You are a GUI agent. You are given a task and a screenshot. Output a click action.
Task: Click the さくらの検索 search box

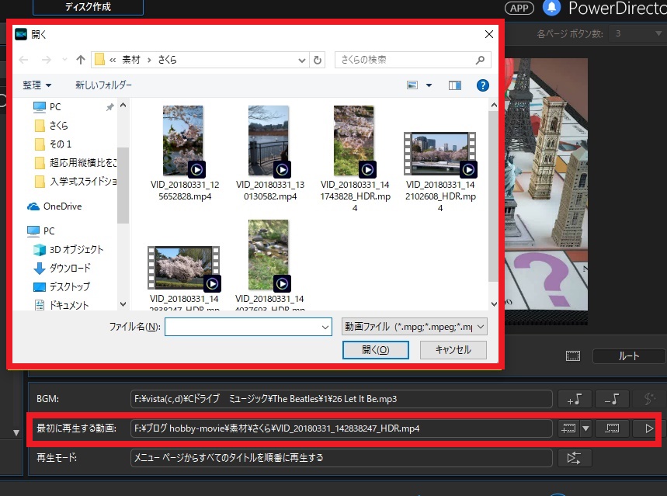413,60
